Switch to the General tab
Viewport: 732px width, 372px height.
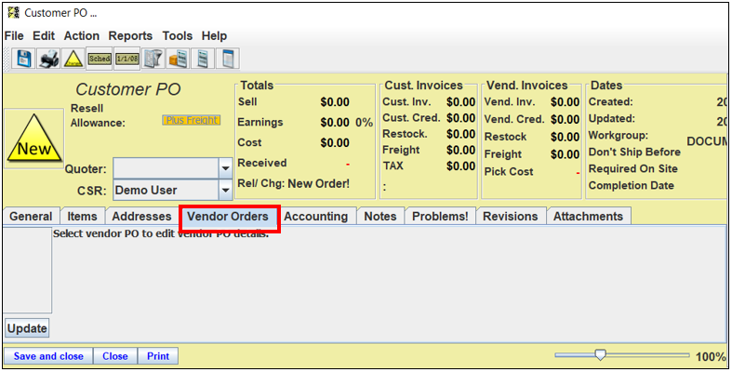31,217
